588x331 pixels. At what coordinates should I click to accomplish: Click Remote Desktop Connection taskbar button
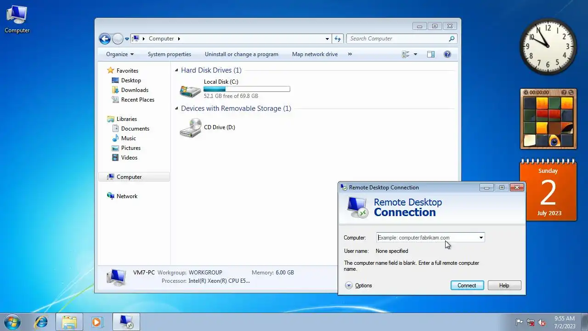(126, 322)
